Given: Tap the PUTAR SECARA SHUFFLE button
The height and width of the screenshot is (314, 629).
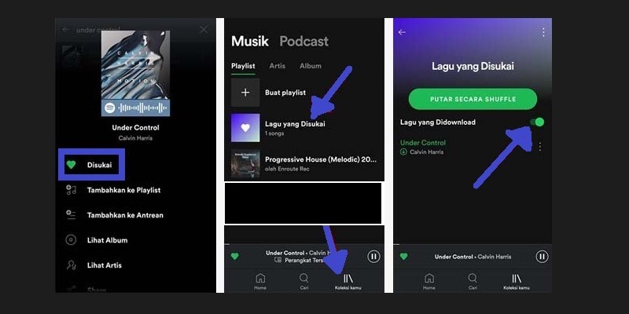Looking at the screenshot, I should [473, 99].
